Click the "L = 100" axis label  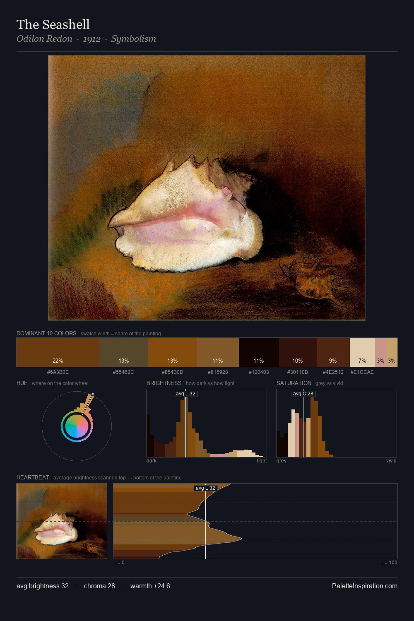tap(389, 563)
